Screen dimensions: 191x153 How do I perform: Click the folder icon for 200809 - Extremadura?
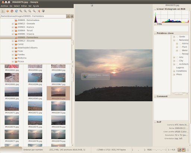[16, 20]
